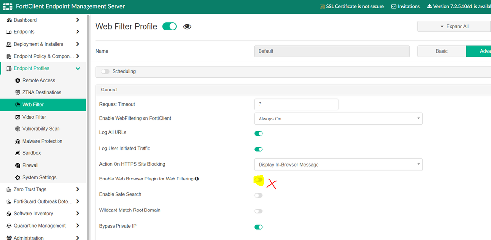Click the Malware Protection bug icon
Screen dimensions: 491x240
coord(18,141)
